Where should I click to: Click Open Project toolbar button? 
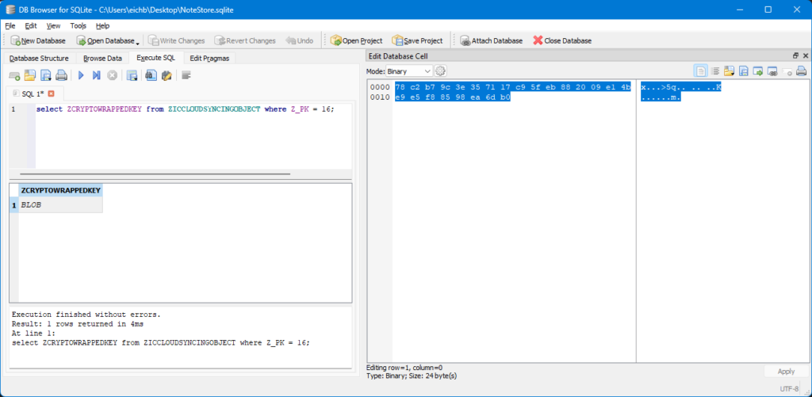(x=356, y=40)
